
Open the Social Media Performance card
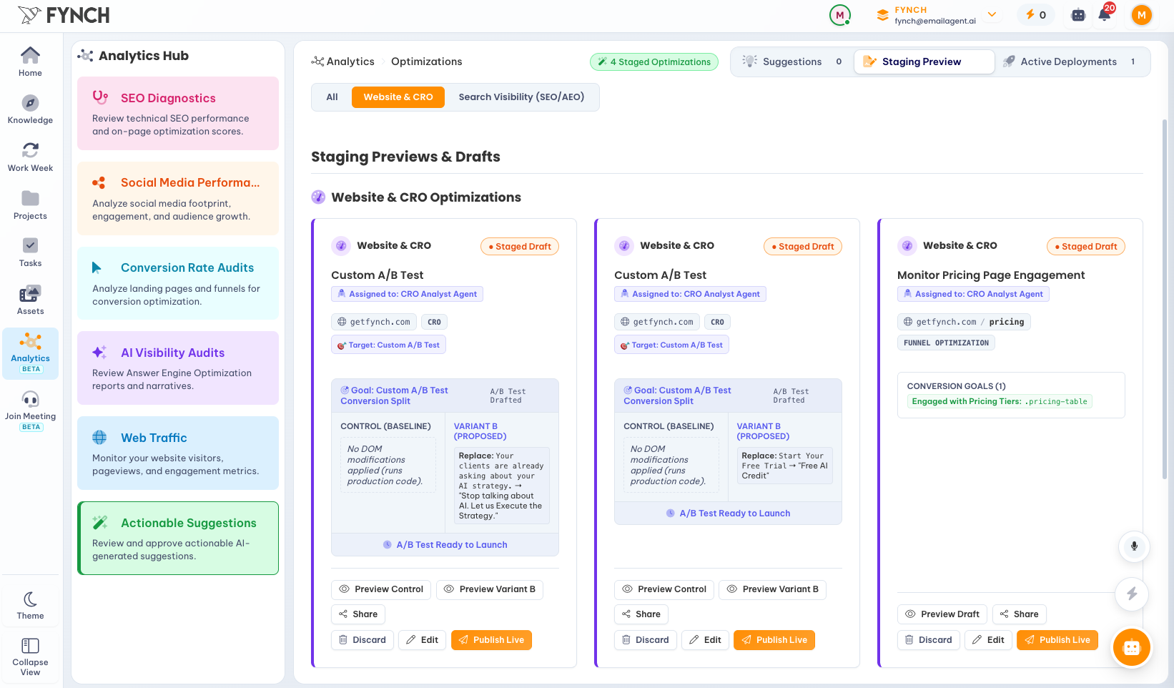click(178, 198)
